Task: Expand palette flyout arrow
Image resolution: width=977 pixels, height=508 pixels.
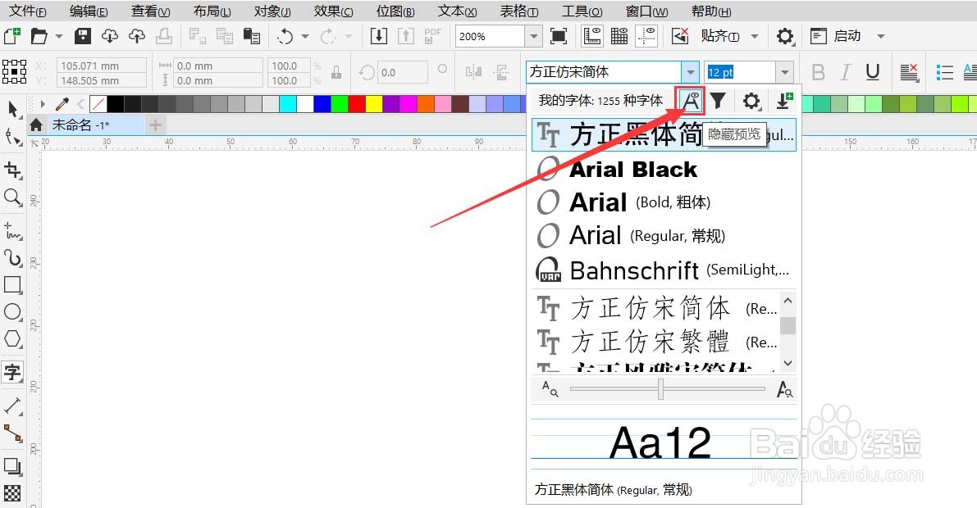Action: click(43, 104)
